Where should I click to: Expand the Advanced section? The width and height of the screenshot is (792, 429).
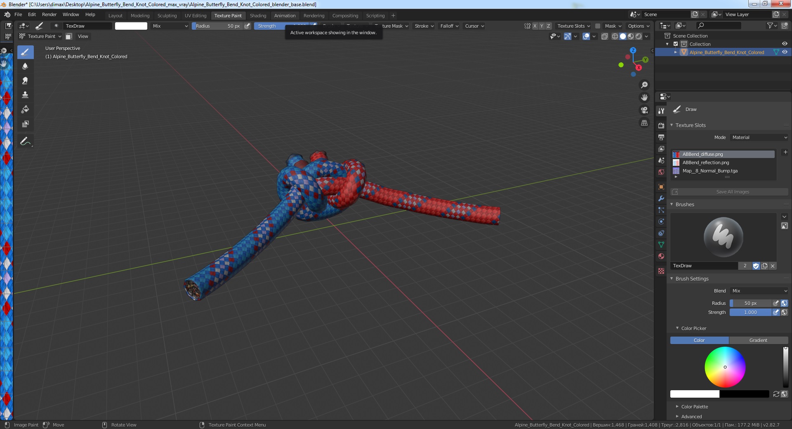(x=691, y=417)
